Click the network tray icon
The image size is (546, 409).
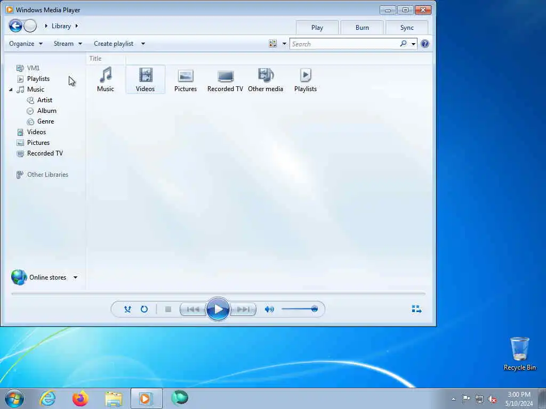tap(479, 399)
